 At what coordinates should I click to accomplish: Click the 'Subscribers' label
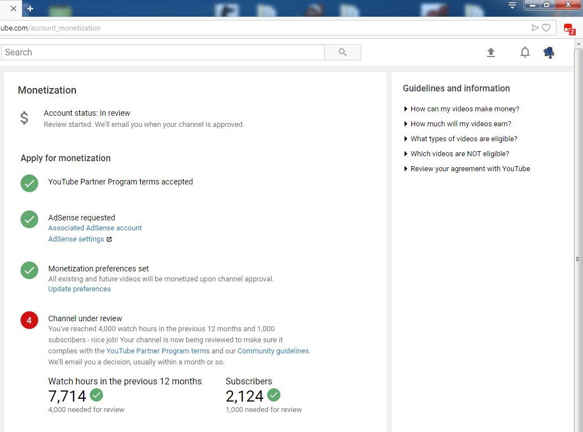(x=249, y=382)
